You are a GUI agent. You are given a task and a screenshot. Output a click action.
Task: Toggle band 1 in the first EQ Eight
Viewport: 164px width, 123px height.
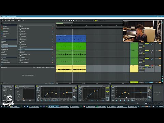point(42,100)
